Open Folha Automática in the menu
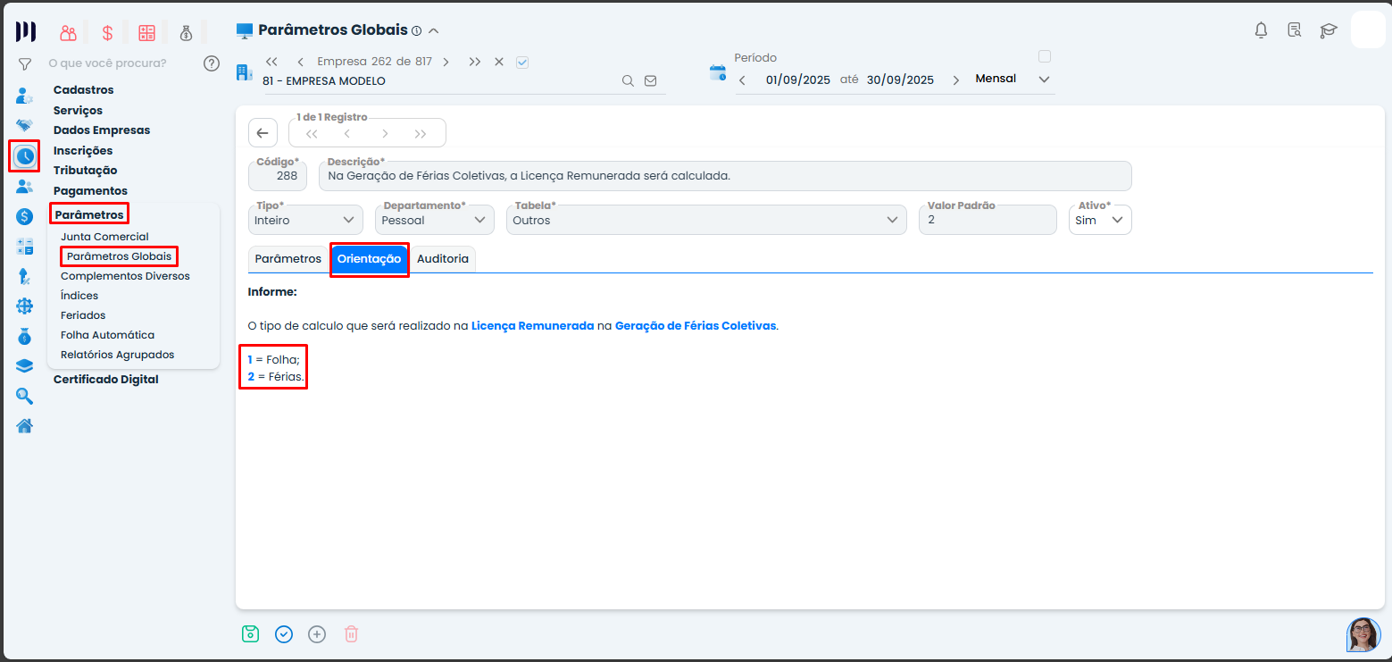 tap(107, 335)
